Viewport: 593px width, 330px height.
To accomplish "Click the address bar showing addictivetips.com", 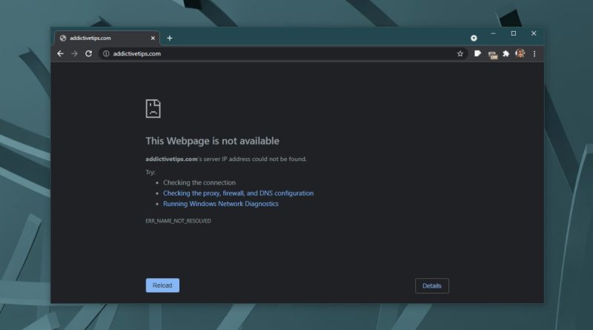I will click(283, 53).
